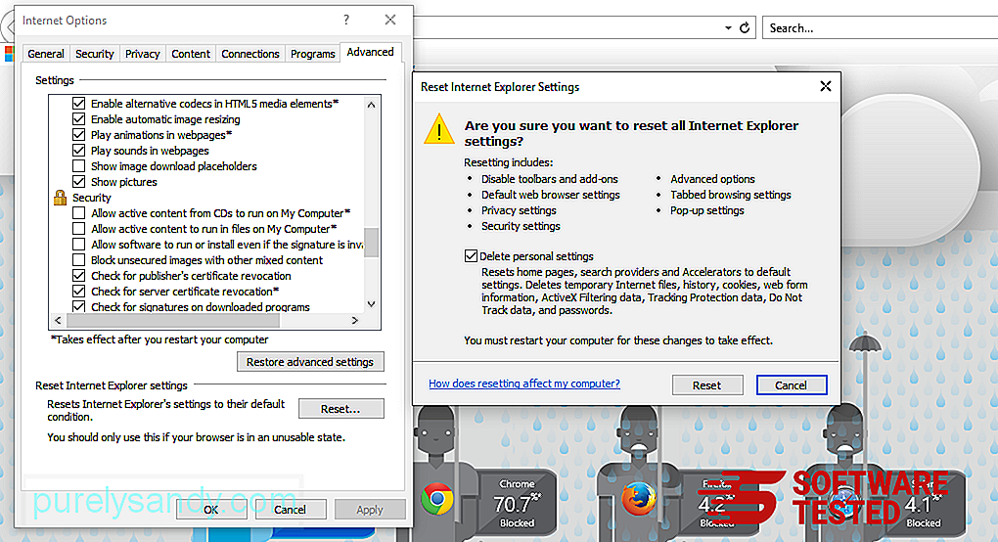Click OK in Internet Options dialog
This screenshot has width=998, height=542.
tap(210, 510)
